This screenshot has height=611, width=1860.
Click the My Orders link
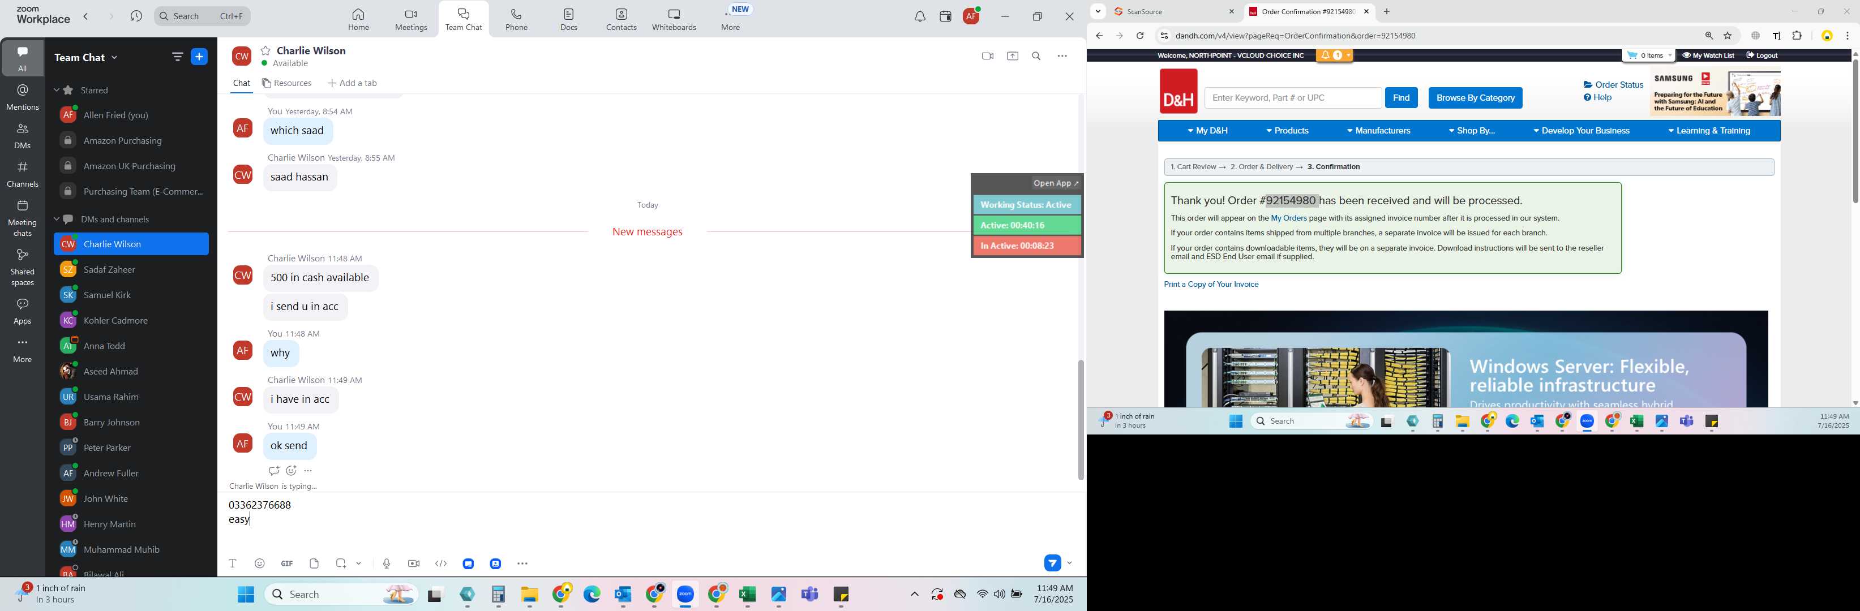click(1288, 218)
